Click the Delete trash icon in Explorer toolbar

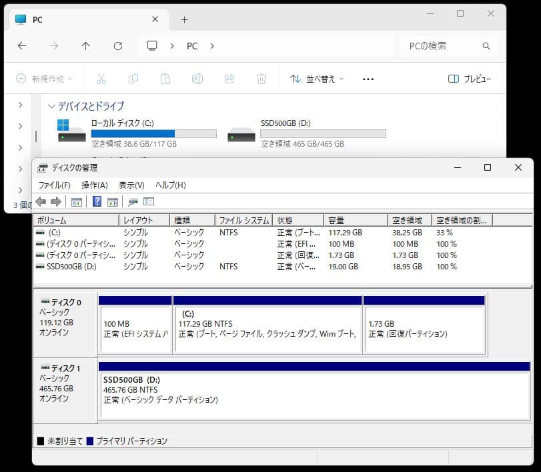pos(261,79)
